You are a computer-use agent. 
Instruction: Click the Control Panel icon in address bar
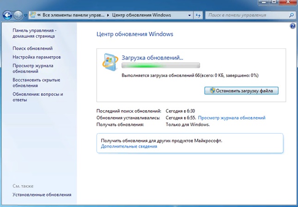(33, 15)
